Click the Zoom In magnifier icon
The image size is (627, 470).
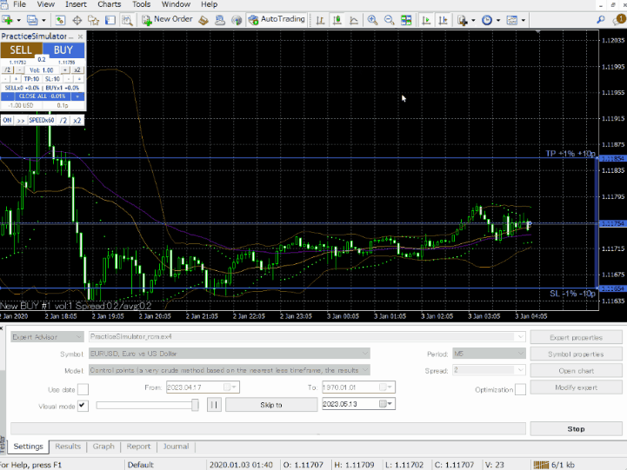pos(372,20)
